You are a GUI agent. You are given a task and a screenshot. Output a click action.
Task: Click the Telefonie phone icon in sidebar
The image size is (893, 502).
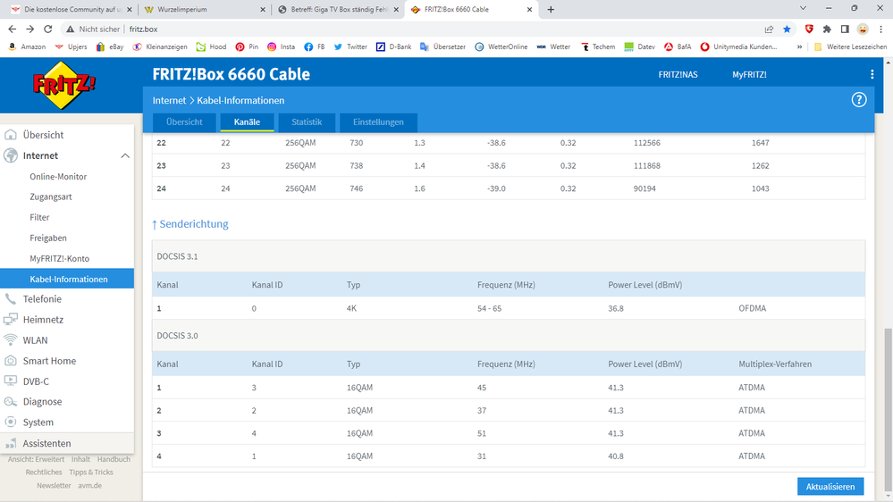[x=11, y=299]
